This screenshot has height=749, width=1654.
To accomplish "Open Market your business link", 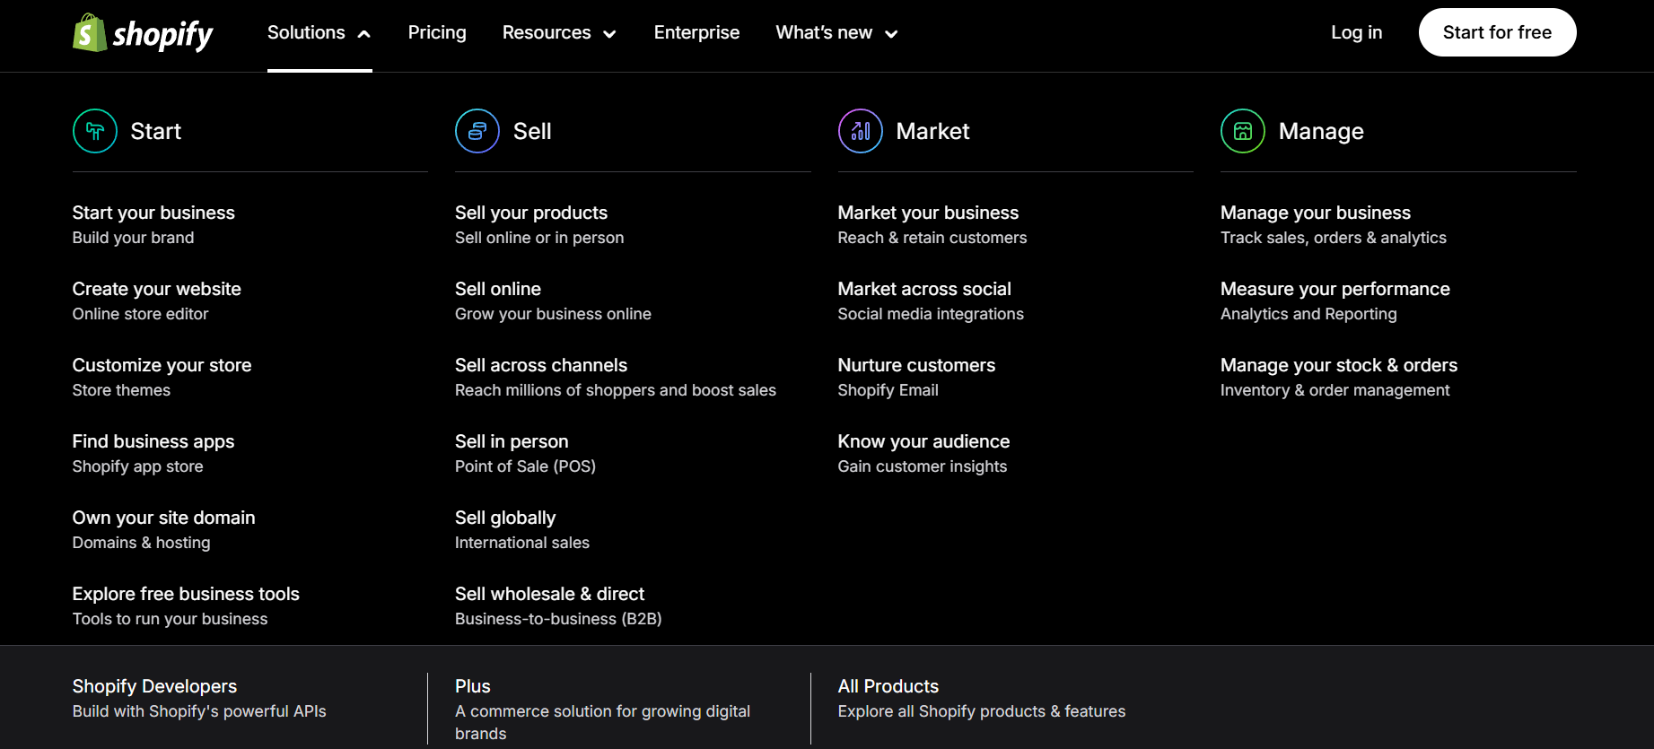I will pos(928,213).
